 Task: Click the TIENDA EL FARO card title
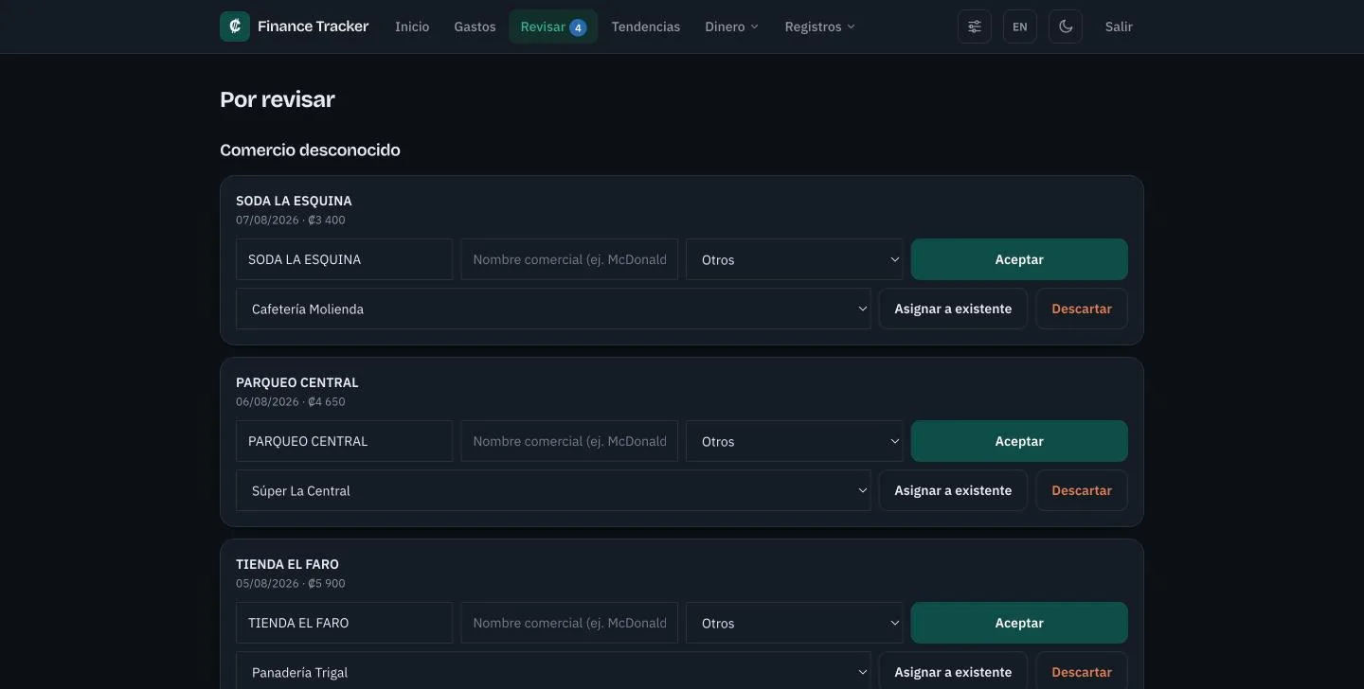point(287,564)
